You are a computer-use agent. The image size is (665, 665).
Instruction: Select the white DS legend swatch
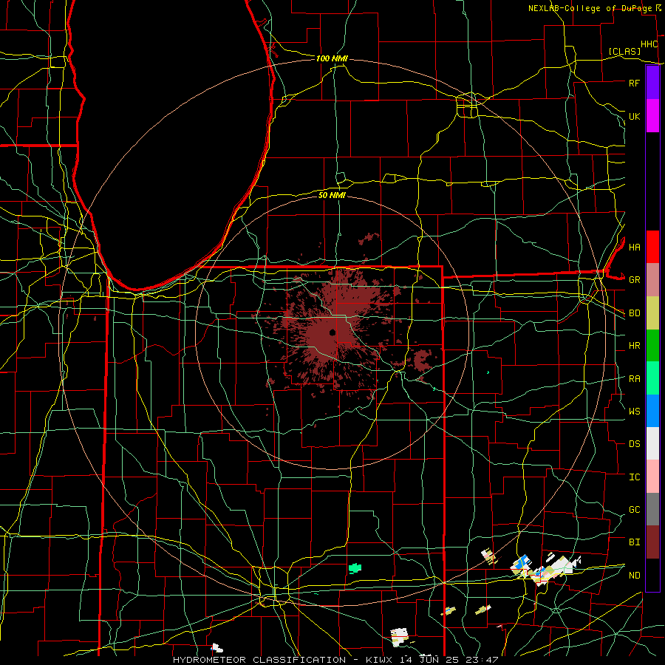[x=652, y=443]
